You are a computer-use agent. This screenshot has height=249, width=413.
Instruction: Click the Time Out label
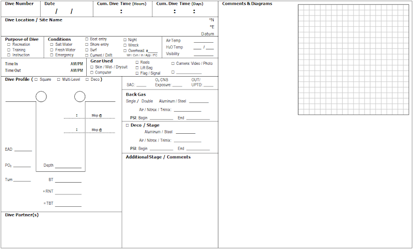pos(13,70)
